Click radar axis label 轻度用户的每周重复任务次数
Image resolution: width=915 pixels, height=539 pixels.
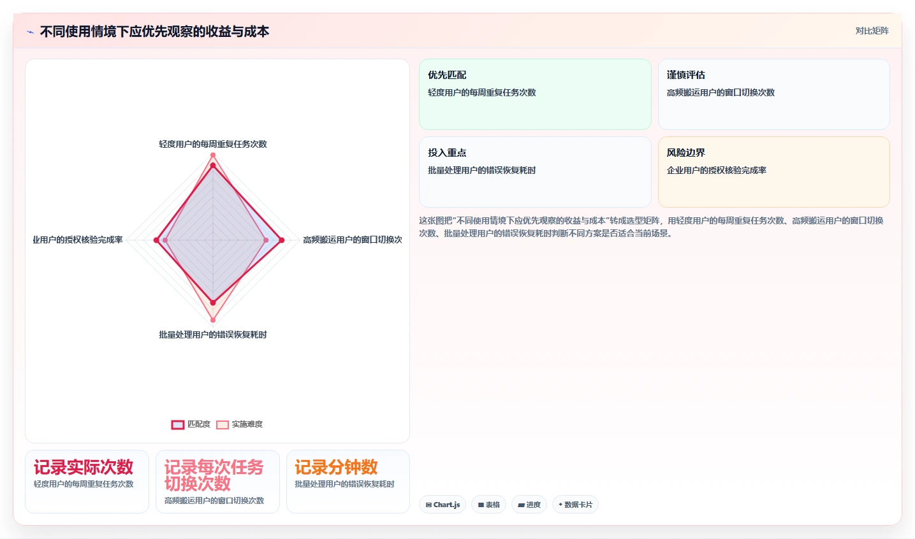213,144
